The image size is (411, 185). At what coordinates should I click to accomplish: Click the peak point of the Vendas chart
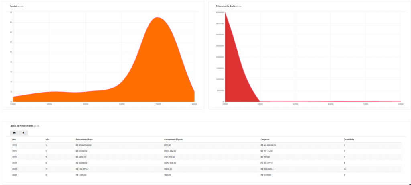[158, 17]
